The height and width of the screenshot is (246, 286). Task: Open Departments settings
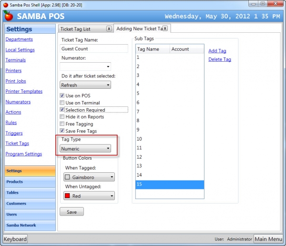tap(19, 39)
